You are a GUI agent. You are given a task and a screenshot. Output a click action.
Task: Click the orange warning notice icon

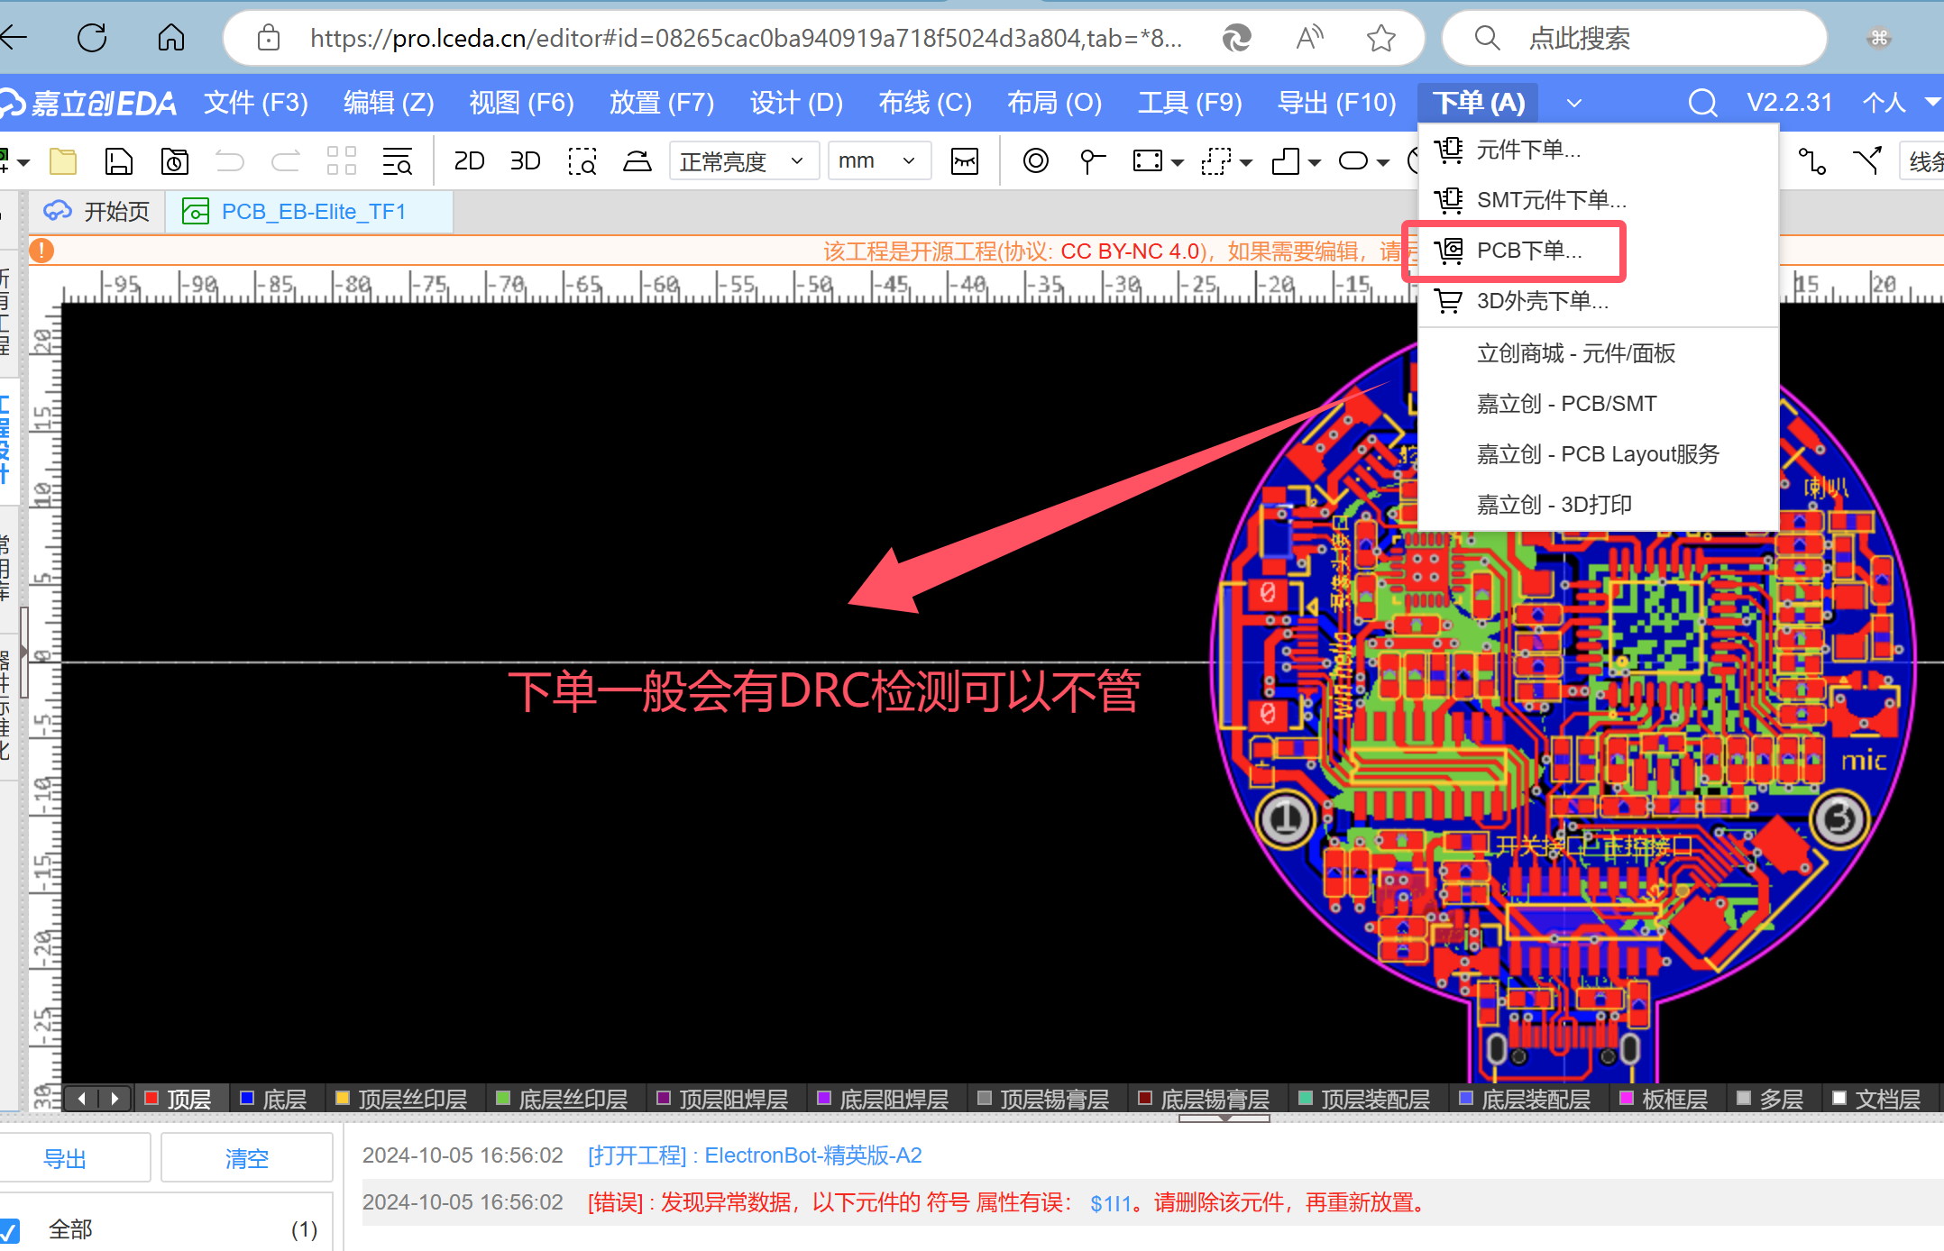tap(41, 251)
